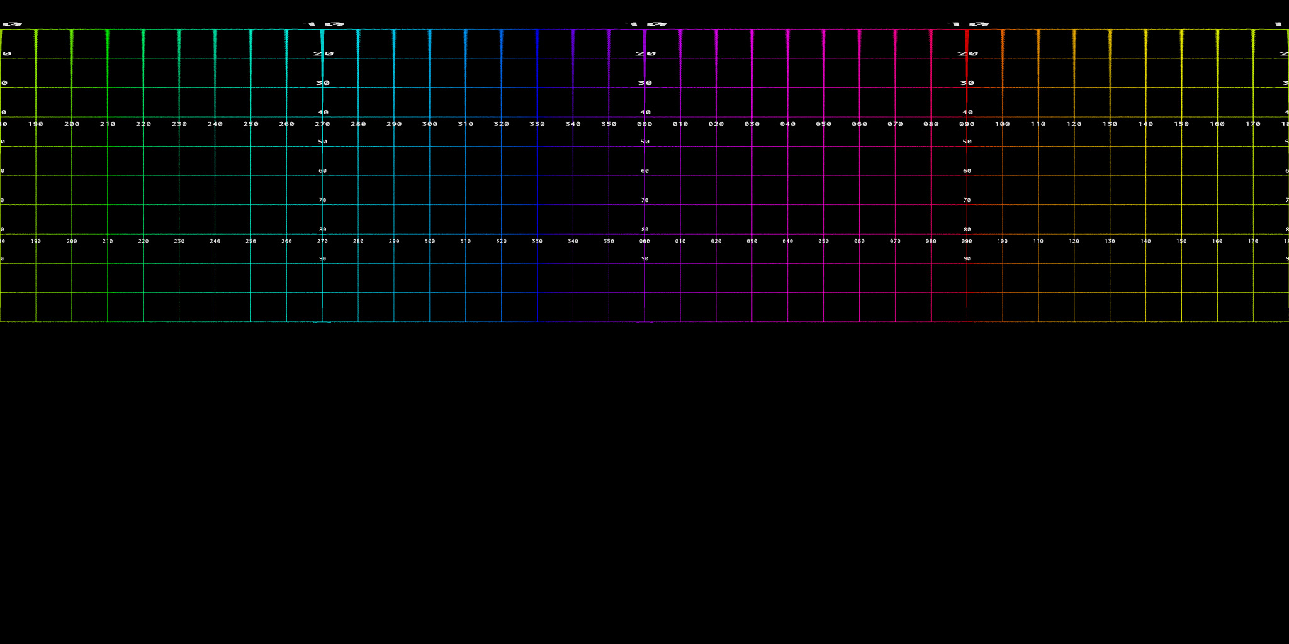Viewport: 1289px width, 644px height.
Task: Click the 150 label in the upper degree row
Action: 1181,124
